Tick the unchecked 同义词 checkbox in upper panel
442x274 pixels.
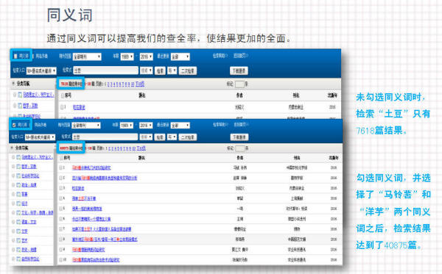pos(15,57)
